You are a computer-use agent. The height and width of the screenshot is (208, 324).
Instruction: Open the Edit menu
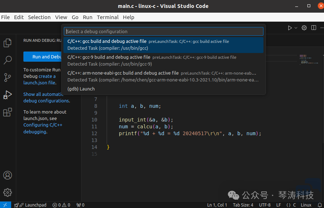(19, 17)
